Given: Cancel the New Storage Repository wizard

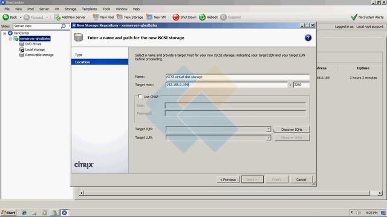Looking at the screenshot, I should [x=301, y=180].
